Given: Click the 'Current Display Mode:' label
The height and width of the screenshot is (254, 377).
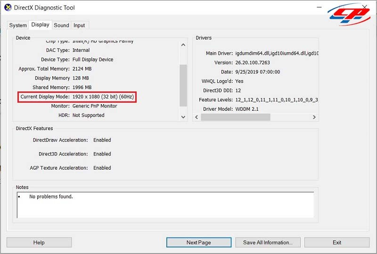Looking at the screenshot, I should pyautogui.click(x=45, y=97).
